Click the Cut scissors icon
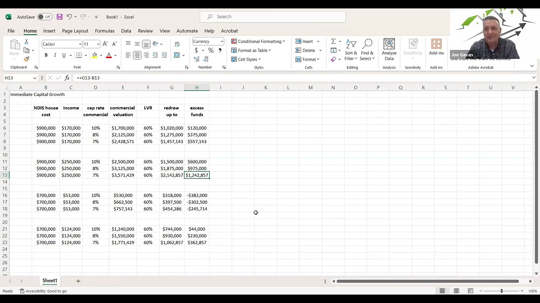Image resolution: width=540 pixels, height=303 pixels. [x=26, y=42]
